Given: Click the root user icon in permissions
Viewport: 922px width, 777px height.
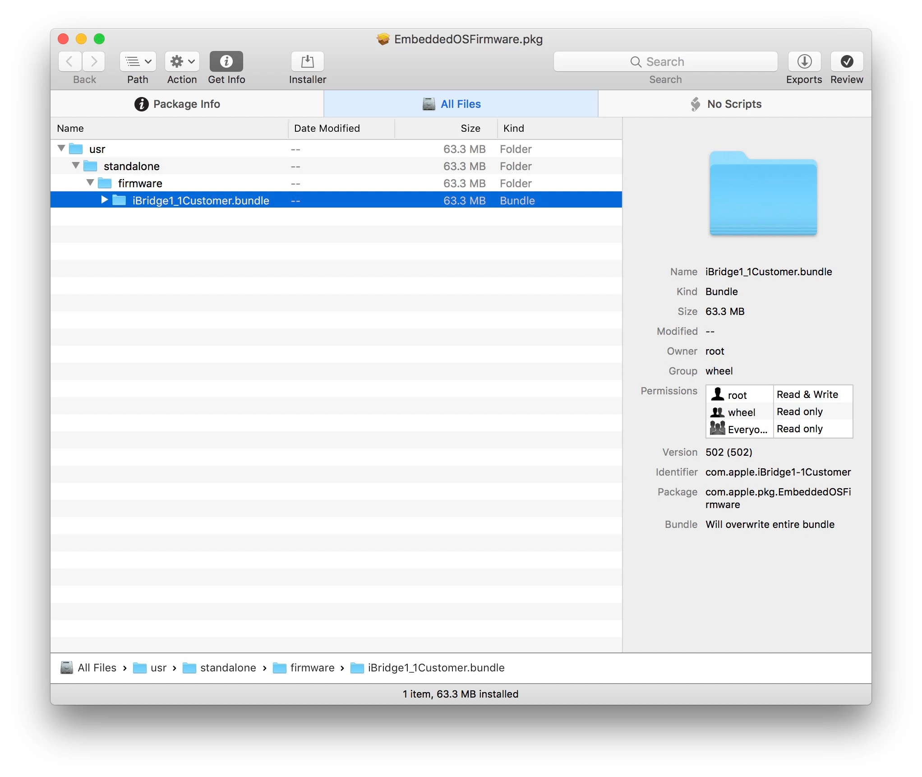Looking at the screenshot, I should click(717, 394).
